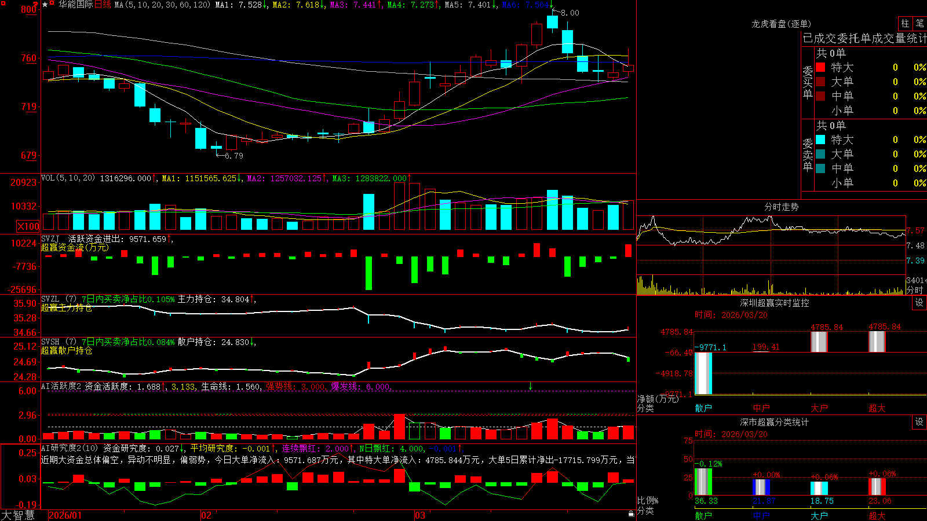Click the small red square top-left icon

coord(3,3)
